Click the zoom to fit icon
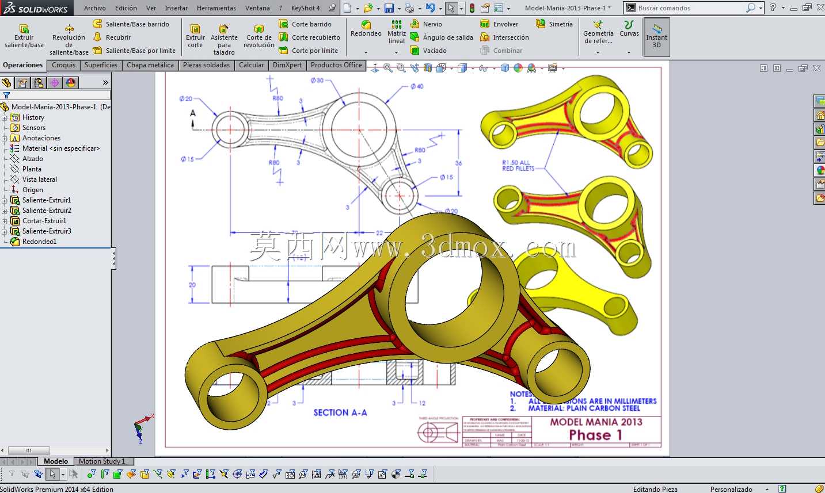The image size is (825, 493). click(388, 68)
